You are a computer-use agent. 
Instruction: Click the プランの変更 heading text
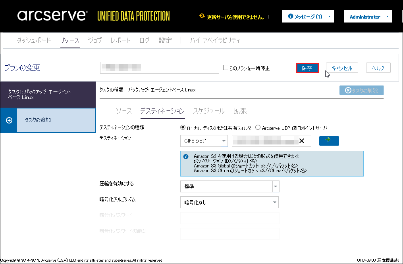[22, 68]
